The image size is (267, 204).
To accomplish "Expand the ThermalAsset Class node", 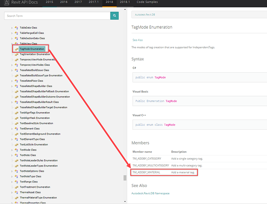I will (x=12, y=193).
